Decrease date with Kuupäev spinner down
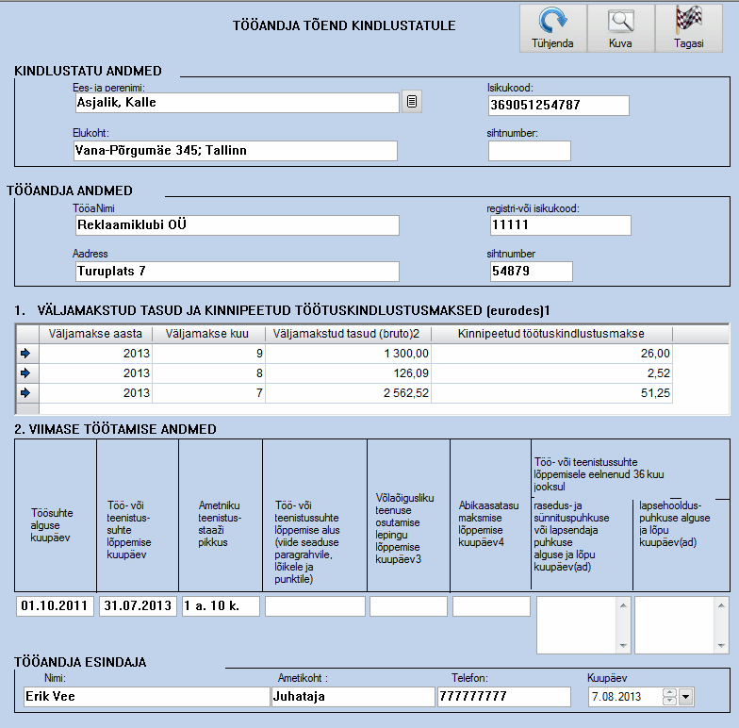 coord(669,701)
